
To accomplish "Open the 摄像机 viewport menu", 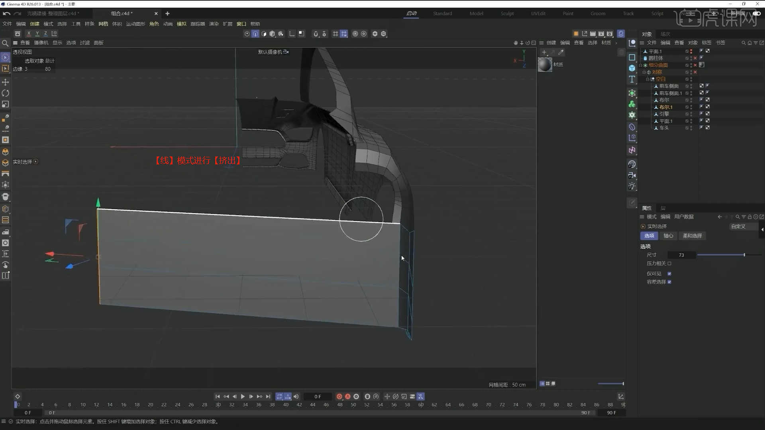I will tap(41, 43).
